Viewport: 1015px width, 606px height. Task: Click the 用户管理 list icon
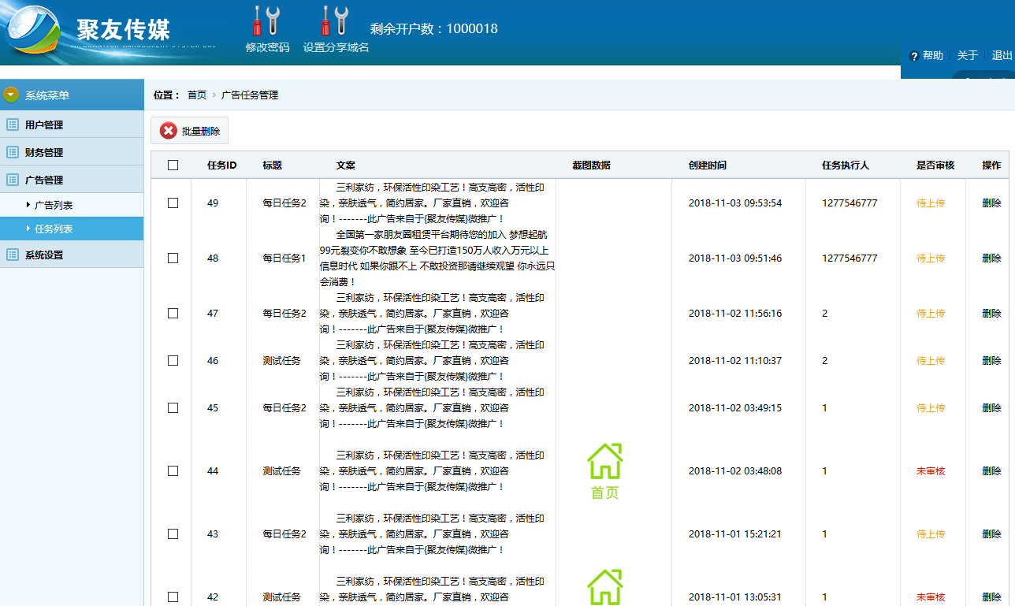click(13, 125)
